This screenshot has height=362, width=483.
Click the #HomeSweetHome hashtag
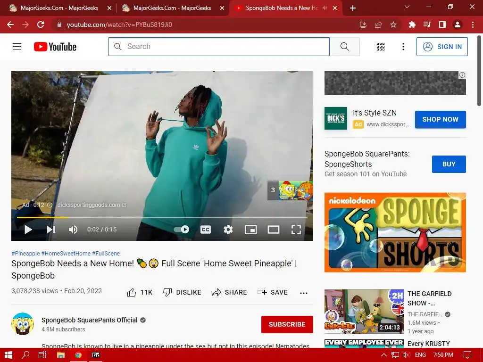(x=66, y=253)
